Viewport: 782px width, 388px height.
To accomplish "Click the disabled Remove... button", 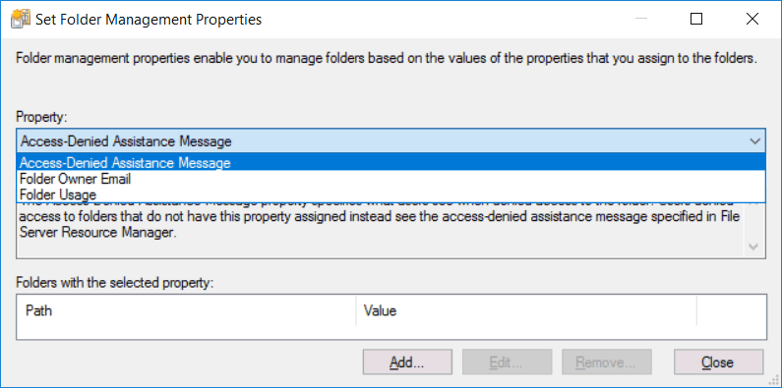I will [607, 362].
